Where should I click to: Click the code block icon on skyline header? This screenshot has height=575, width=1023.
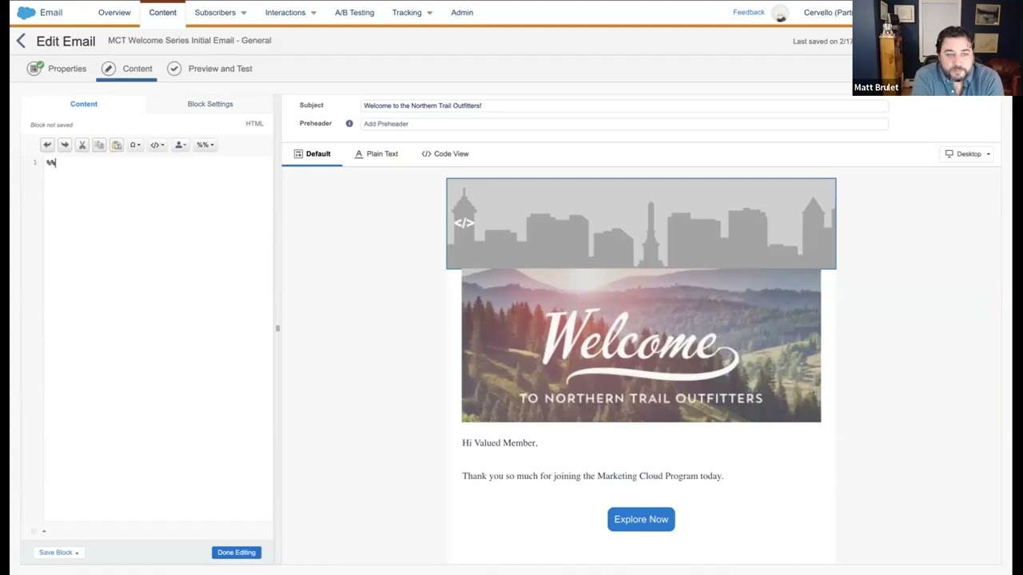[464, 223]
